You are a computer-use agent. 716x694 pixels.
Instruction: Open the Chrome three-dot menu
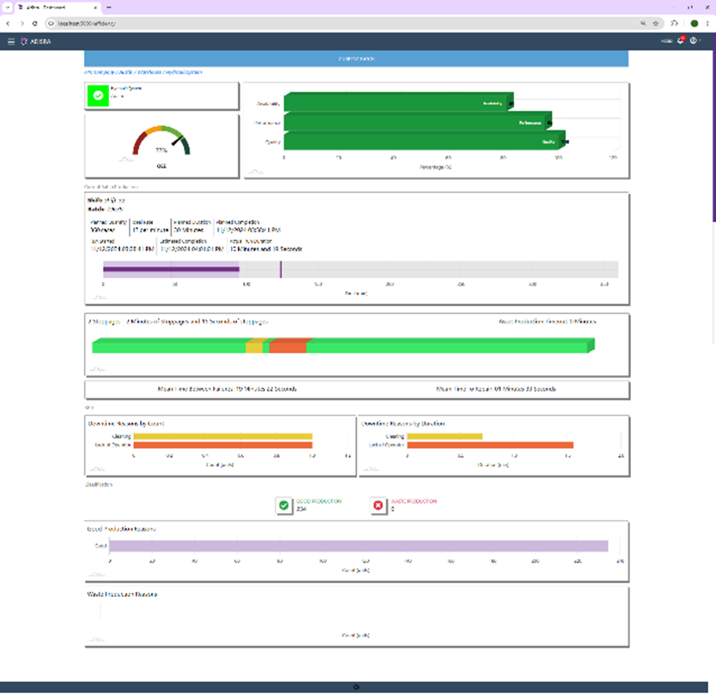click(x=707, y=23)
